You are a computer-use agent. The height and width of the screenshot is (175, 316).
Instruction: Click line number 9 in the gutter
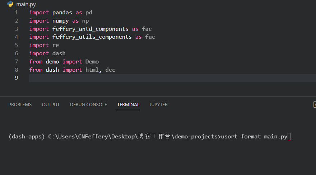click(17, 78)
